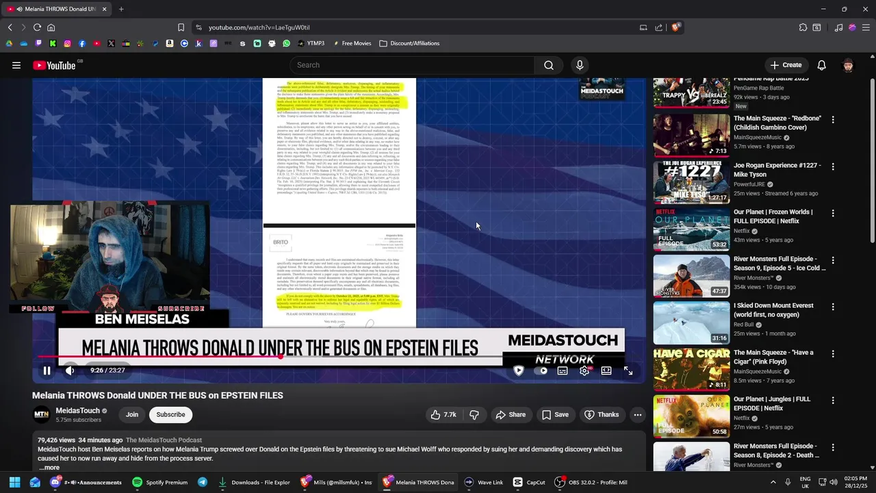
Task: Open options for Our Planet Frozen Worlds
Action: (x=833, y=213)
